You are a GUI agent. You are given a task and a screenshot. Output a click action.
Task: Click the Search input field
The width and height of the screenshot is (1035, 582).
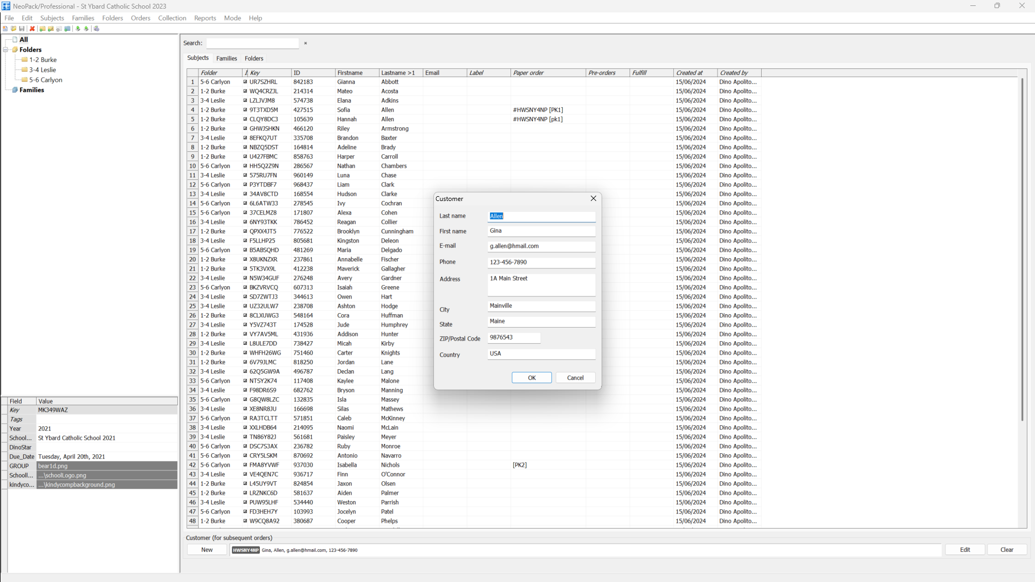pyautogui.click(x=253, y=43)
